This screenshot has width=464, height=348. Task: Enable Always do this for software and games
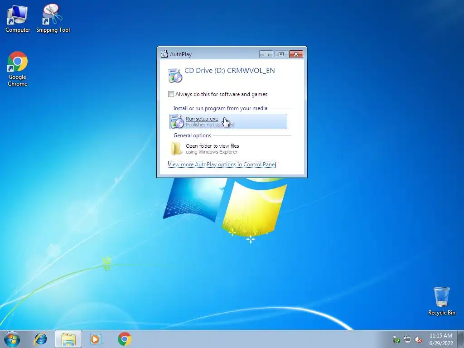pos(171,94)
